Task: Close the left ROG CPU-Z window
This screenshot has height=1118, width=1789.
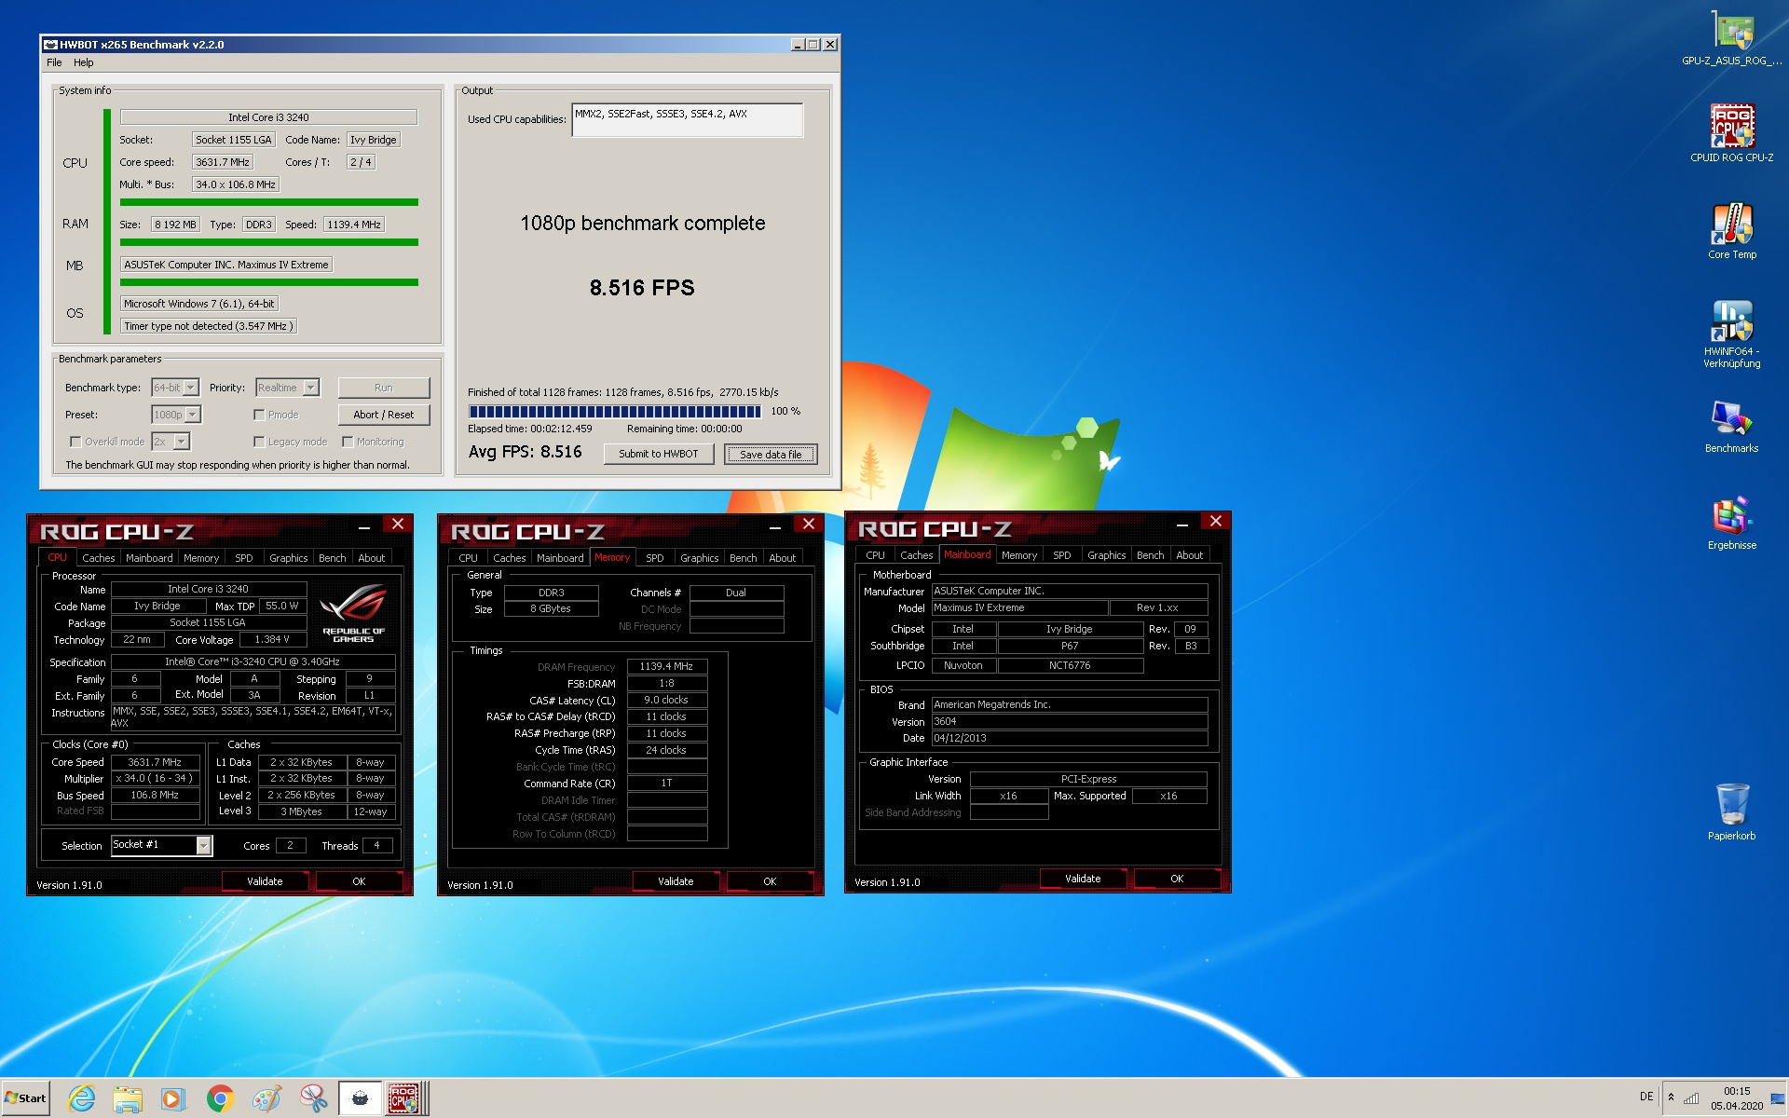Action: pos(398,525)
